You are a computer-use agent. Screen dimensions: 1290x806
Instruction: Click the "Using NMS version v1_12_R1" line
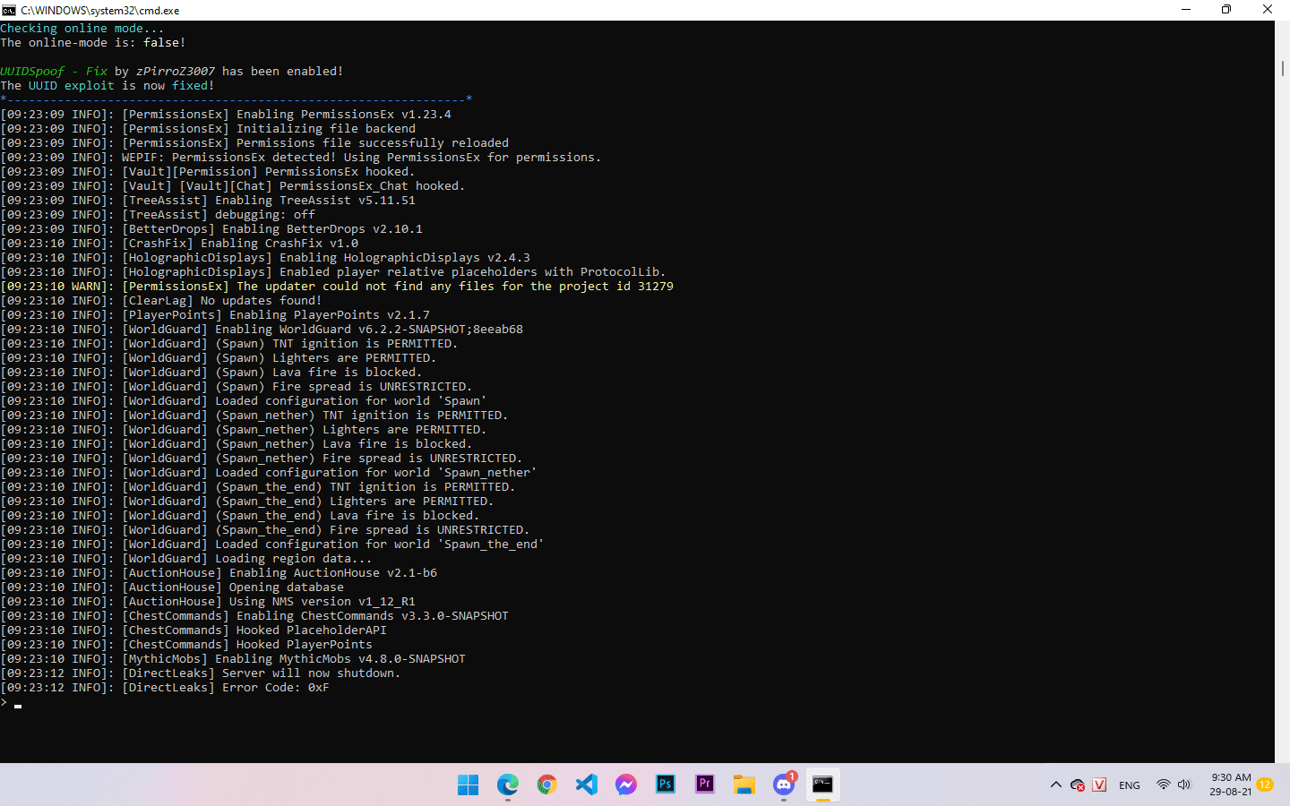208,602
